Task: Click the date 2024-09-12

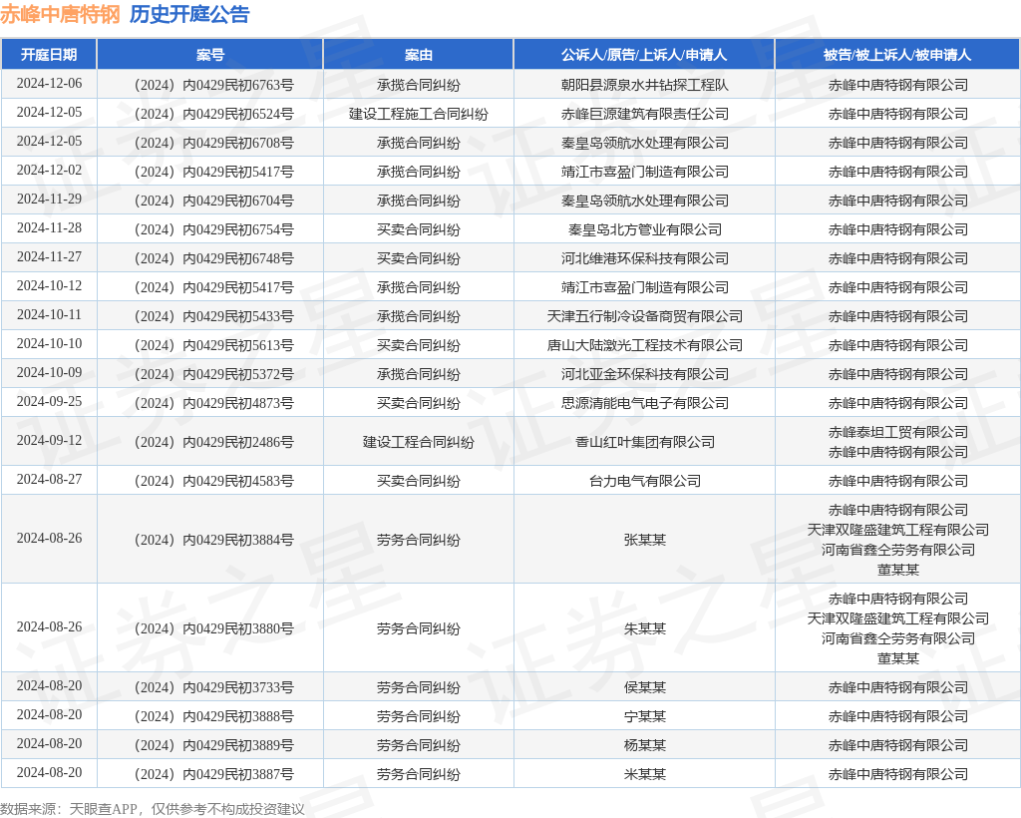Action: [x=50, y=440]
